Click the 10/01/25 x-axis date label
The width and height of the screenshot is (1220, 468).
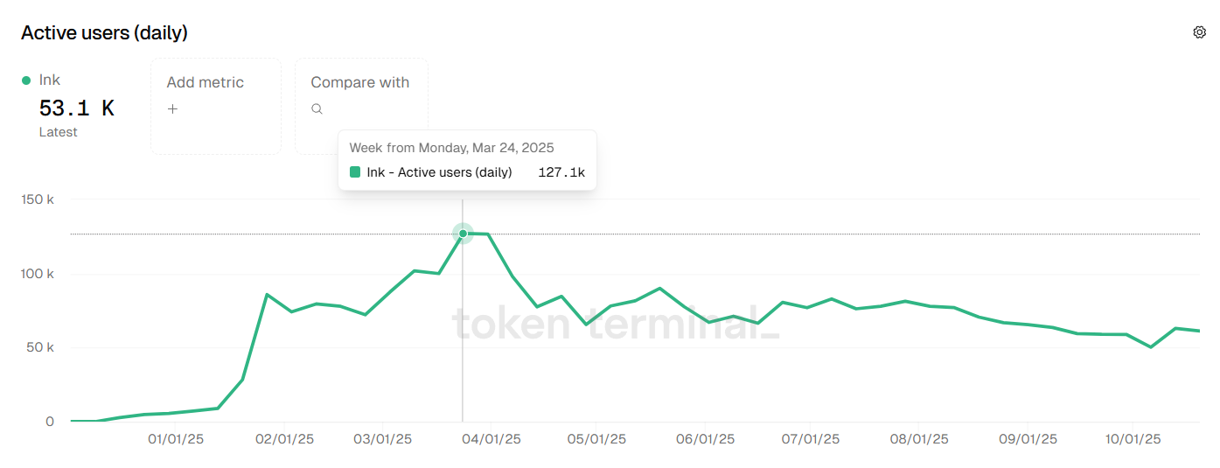(1133, 439)
